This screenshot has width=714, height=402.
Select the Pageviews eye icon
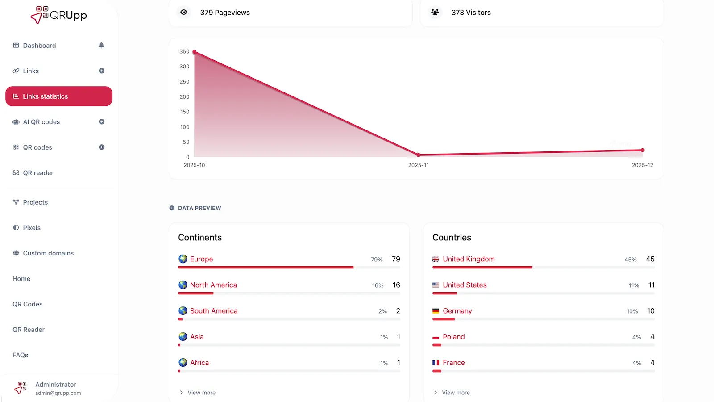[184, 13]
